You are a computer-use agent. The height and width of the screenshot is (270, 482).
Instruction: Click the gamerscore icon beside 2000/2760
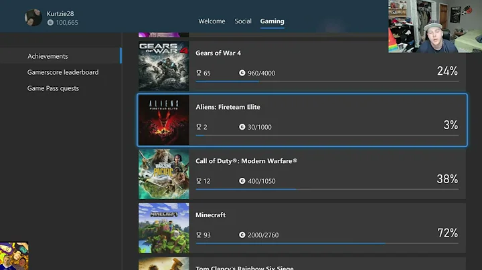(242, 235)
